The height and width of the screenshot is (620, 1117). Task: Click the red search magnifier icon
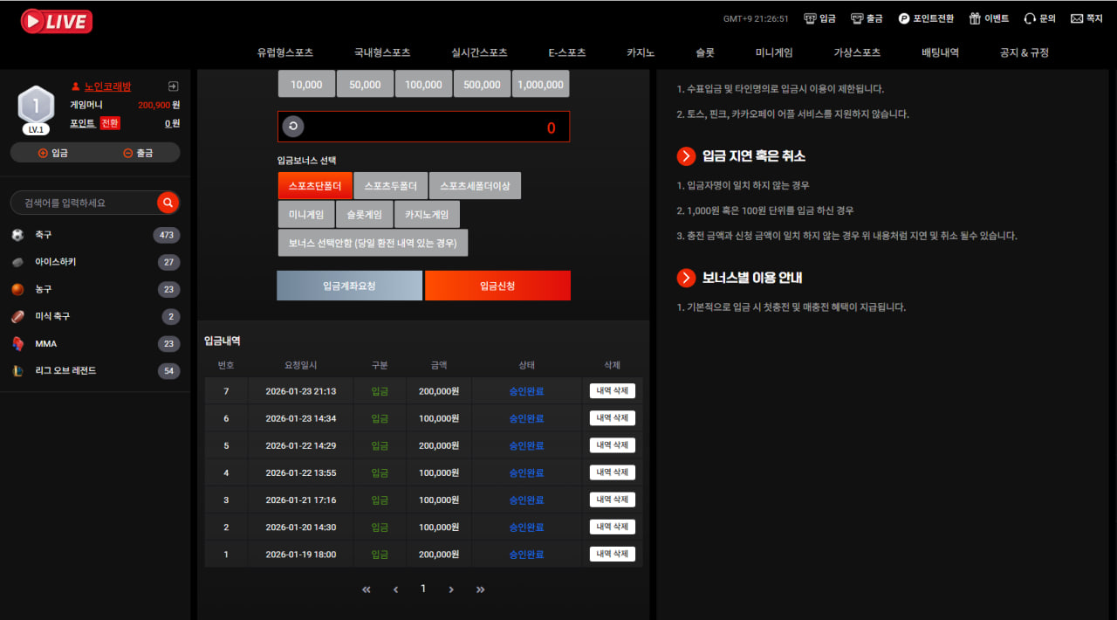click(x=168, y=203)
